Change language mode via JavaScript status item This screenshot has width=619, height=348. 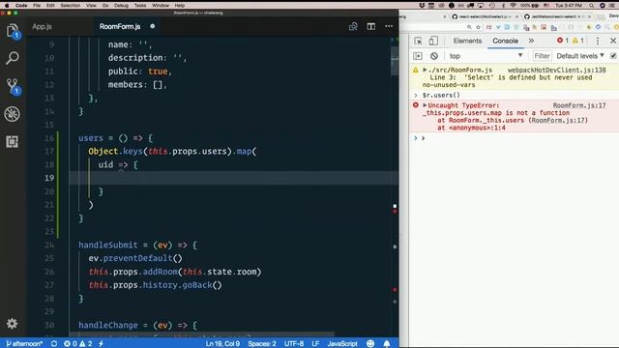(x=342, y=344)
